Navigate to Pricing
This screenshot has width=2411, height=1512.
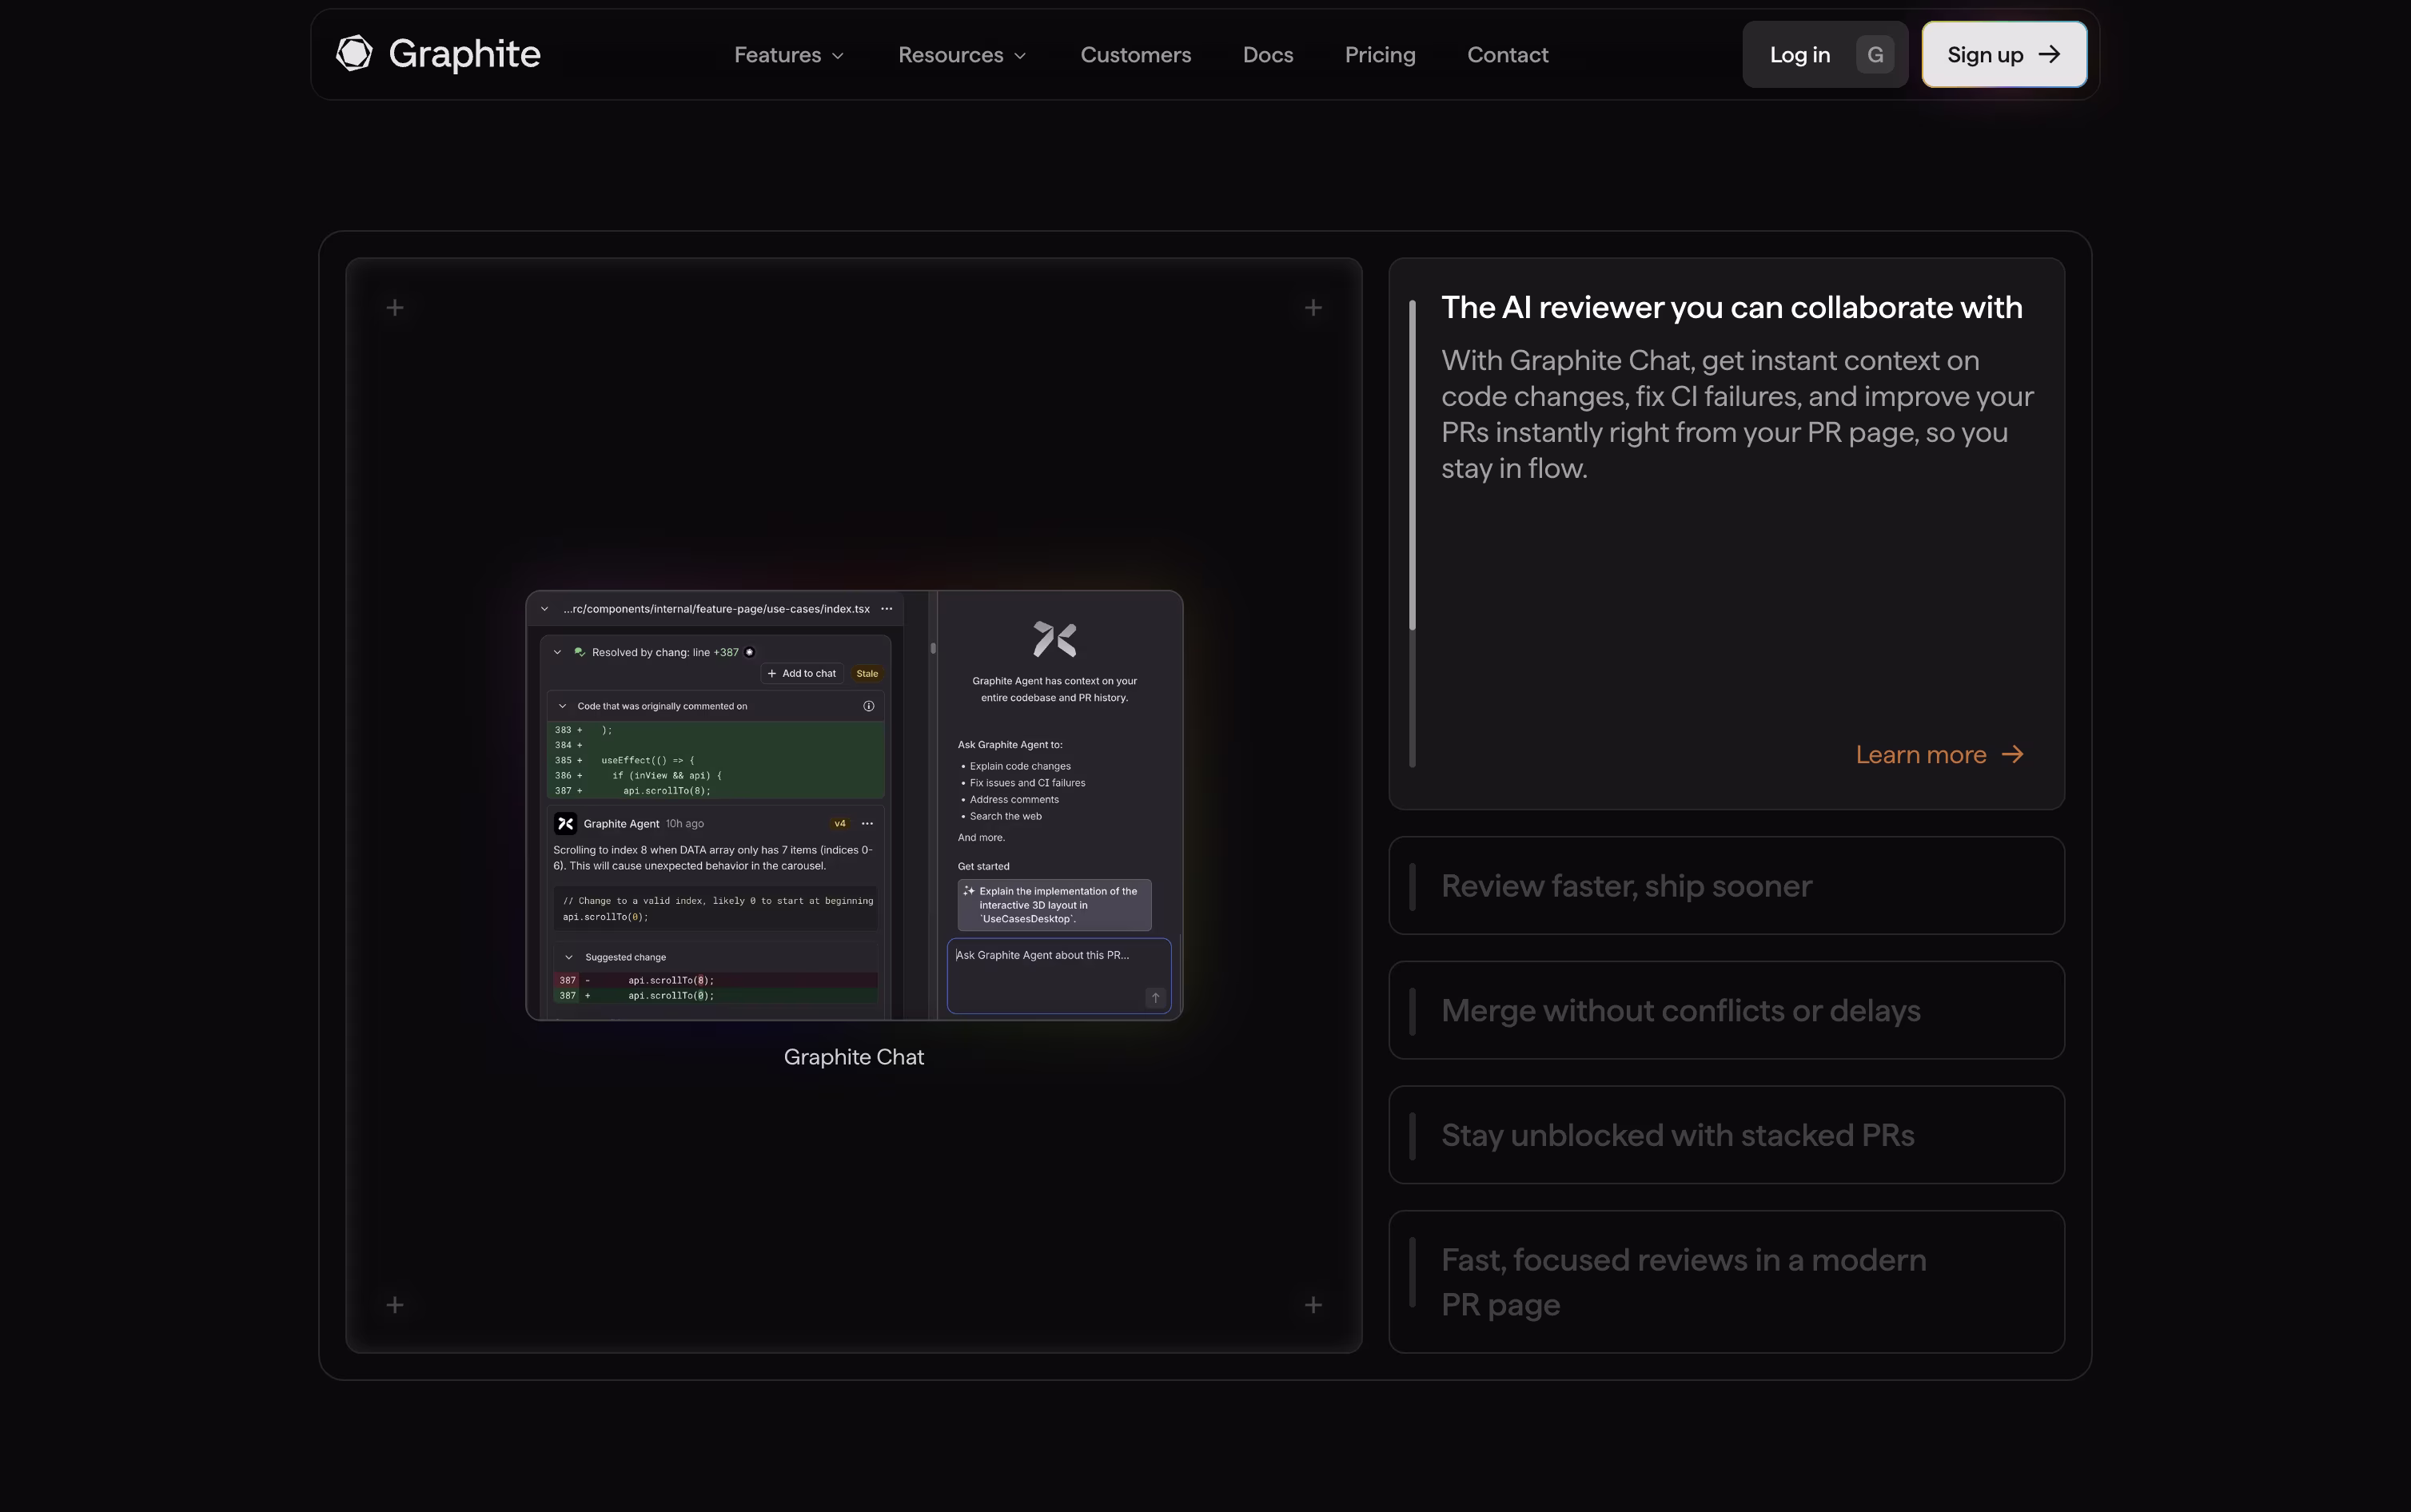coord(1380,55)
